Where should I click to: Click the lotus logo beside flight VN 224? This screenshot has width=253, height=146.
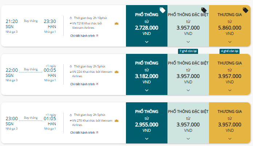[116, 72]
